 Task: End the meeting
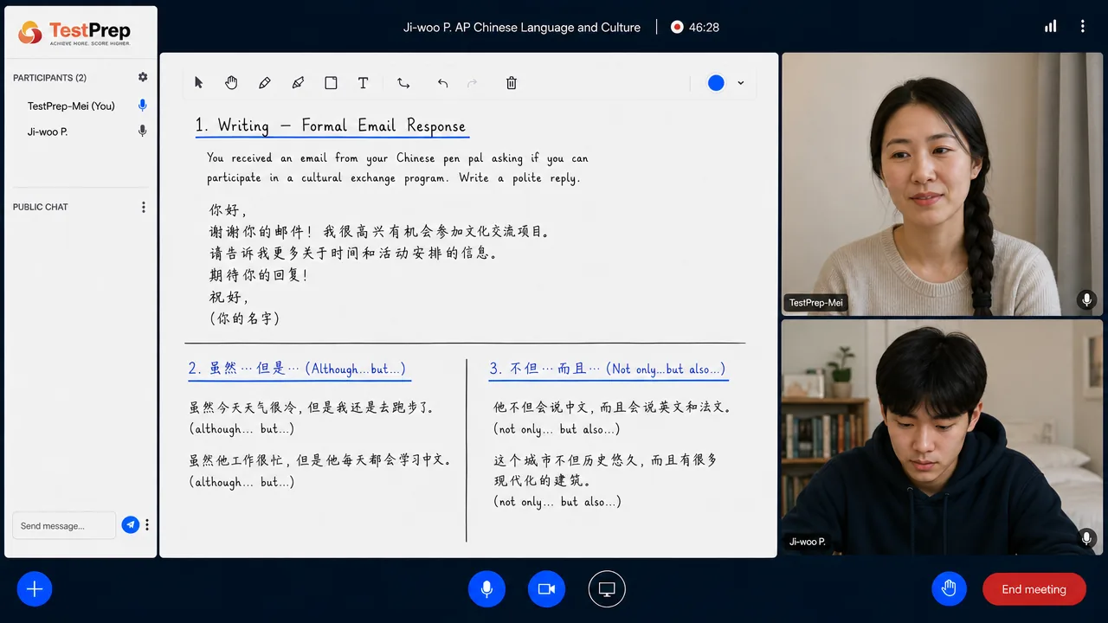tap(1034, 589)
